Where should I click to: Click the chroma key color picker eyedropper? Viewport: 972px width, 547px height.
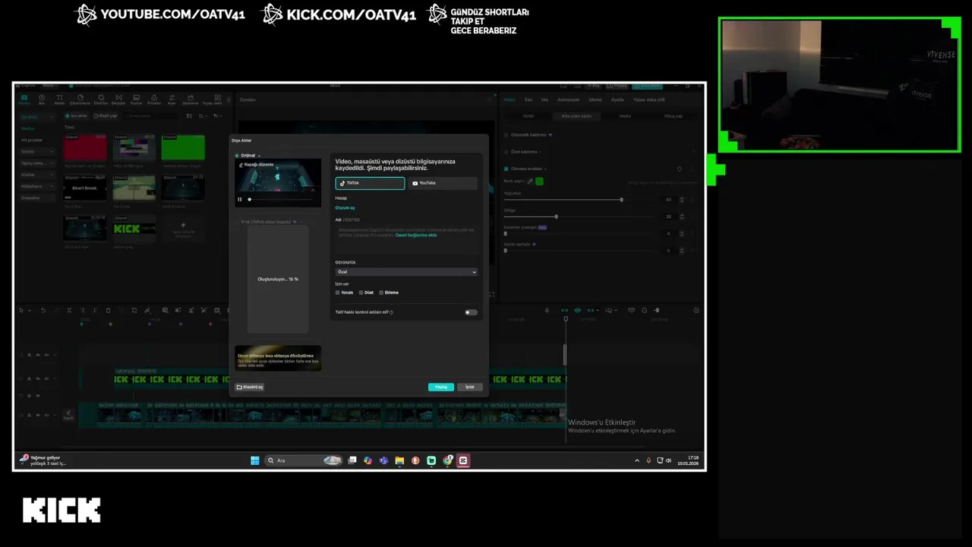point(530,182)
